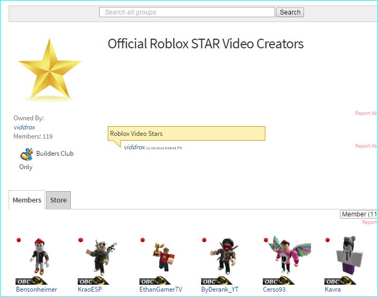Click KraoESP username link
The image size is (378, 297).
(x=90, y=289)
